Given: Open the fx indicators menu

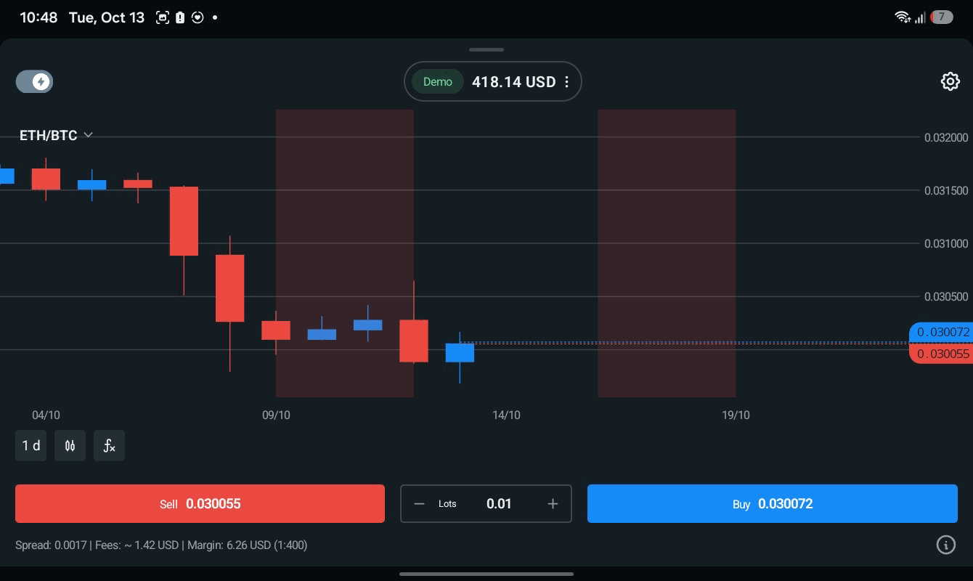Looking at the screenshot, I should (109, 446).
